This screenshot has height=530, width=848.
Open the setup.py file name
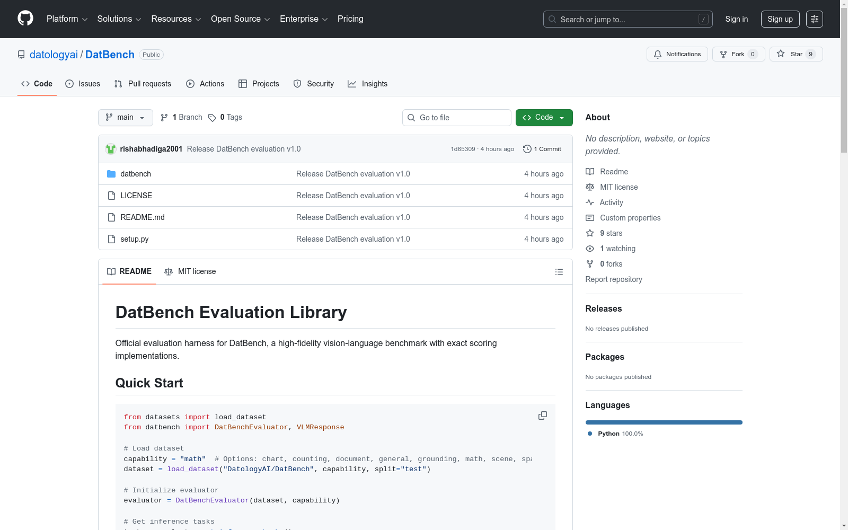135,239
